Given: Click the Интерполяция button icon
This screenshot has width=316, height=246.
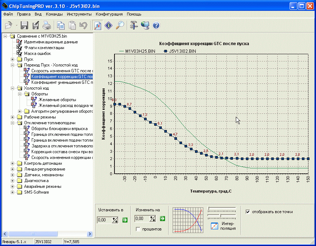Looking at the screenshot, I should click(215, 226).
